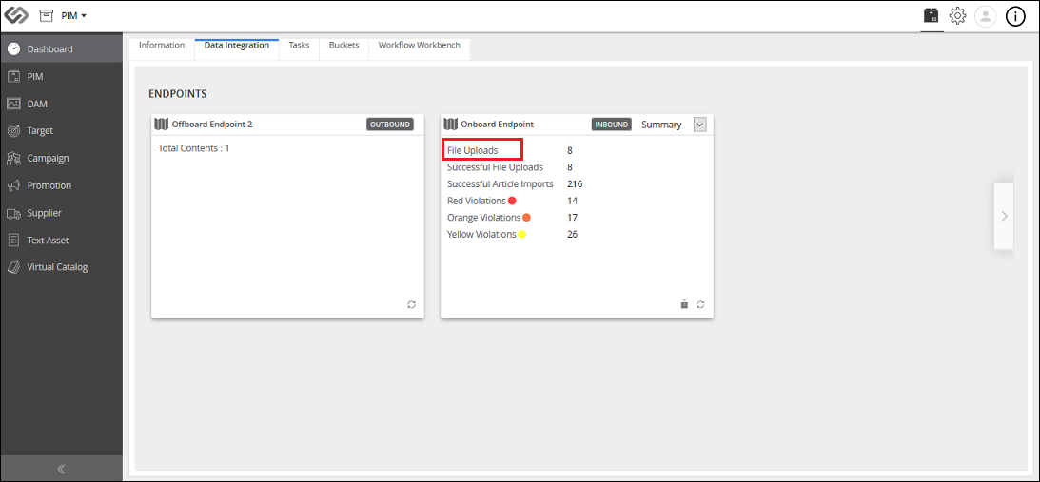The width and height of the screenshot is (1040, 482).
Task: Open Virtual Catalog in the sidebar
Action: pos(61,267)
